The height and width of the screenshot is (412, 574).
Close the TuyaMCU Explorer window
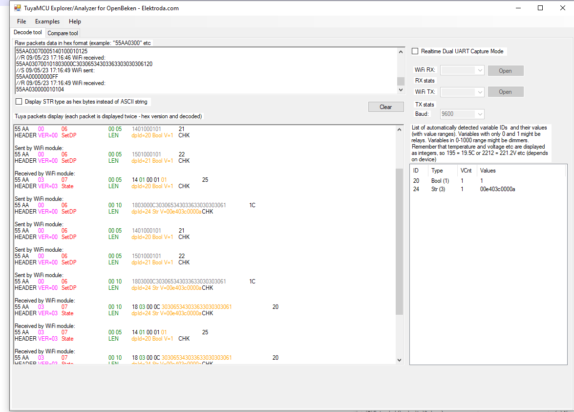(563, 8)
